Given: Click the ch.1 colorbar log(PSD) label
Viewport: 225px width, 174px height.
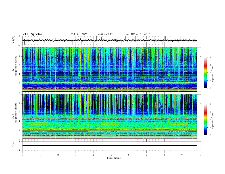Looking at the screenshot, I should click(x=213, y=74).
